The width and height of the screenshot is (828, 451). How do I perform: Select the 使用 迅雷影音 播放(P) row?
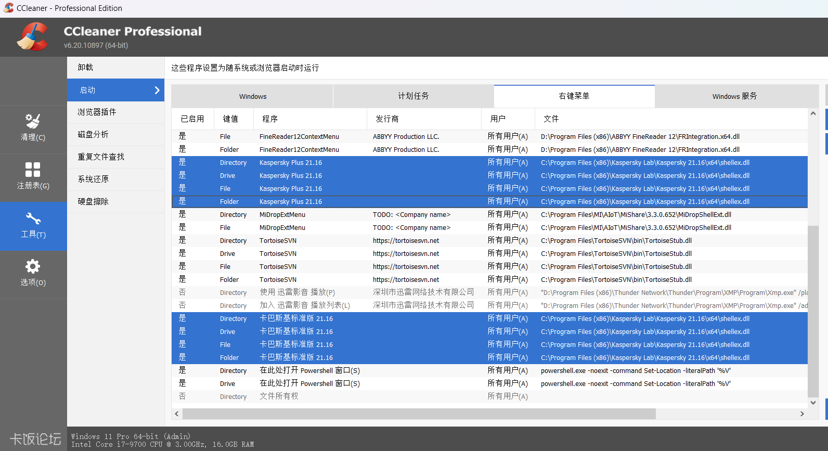click(489, 293)
